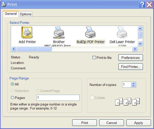Click the collate page order illustration
The height and width of the screenshot is (129, 154).
(127, 102)
